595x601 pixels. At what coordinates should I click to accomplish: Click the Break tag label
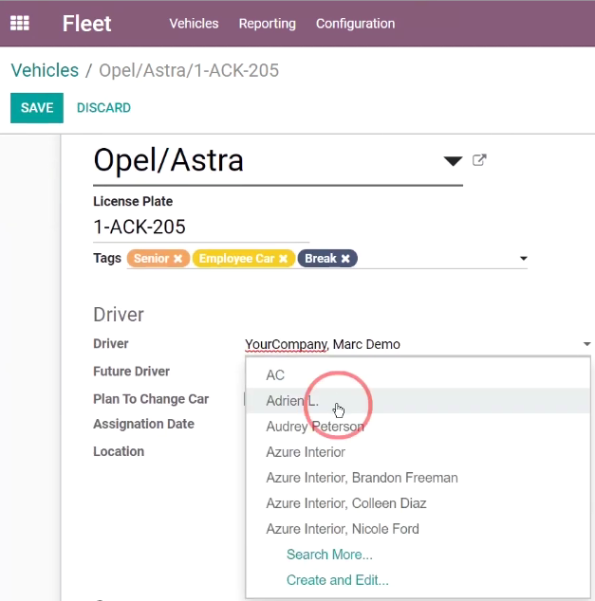coord(321,259)
